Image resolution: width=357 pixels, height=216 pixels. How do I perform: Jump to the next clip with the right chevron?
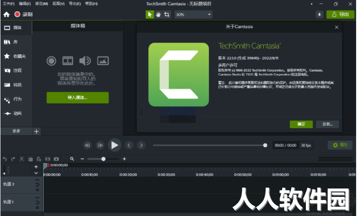pyautogui.click(x=141, y=145)
